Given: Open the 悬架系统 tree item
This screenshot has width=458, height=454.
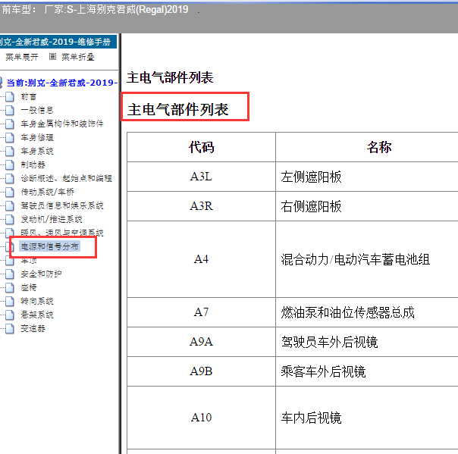Looking at the screenshot, I should [37, 315].
